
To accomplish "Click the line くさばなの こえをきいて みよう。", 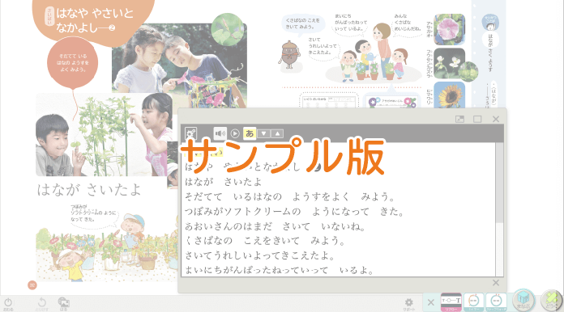I will coord(265,241).
